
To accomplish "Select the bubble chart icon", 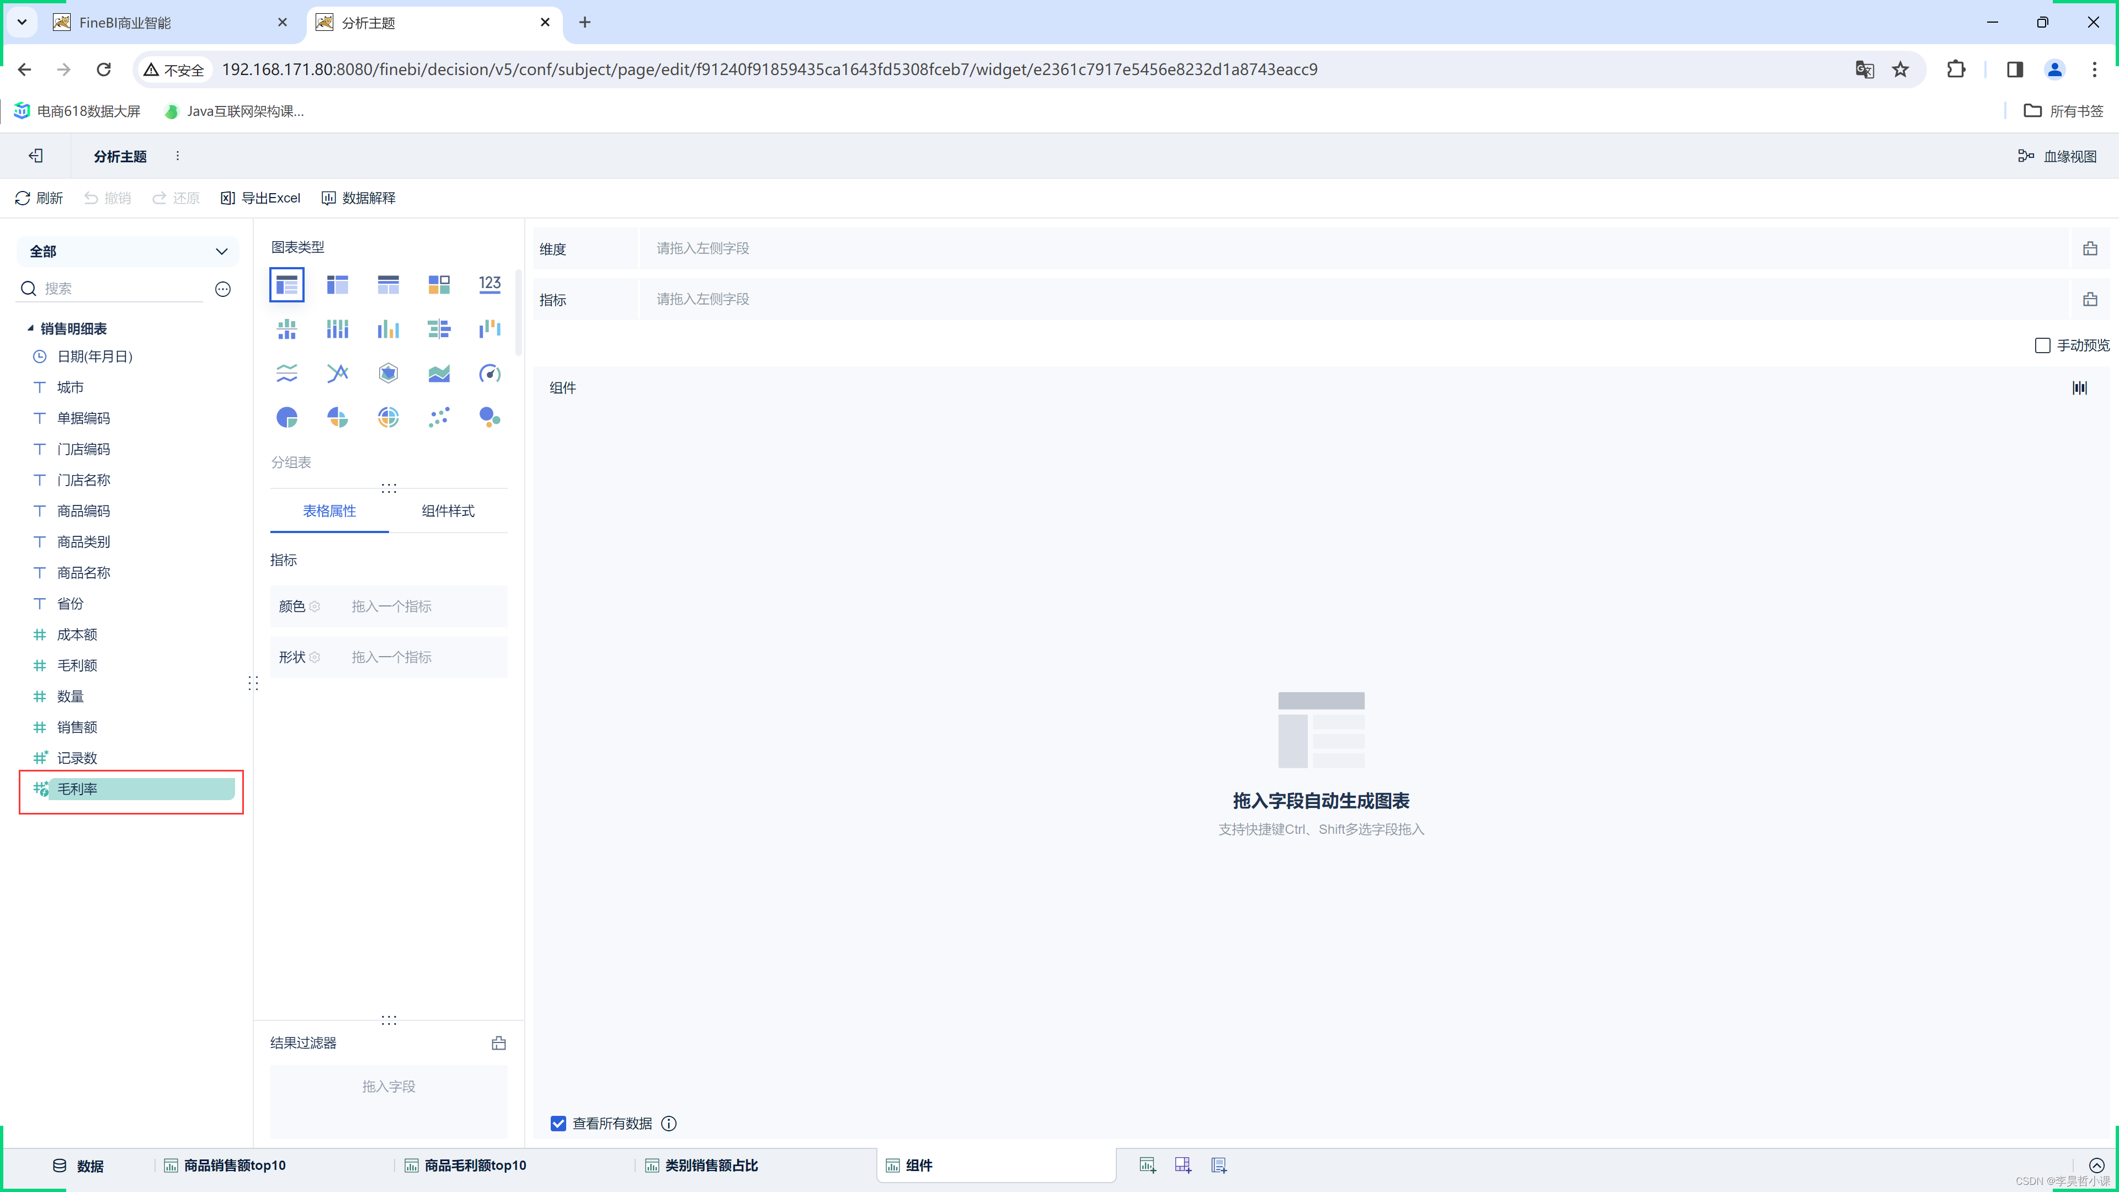I will click(x=489, y=418).
